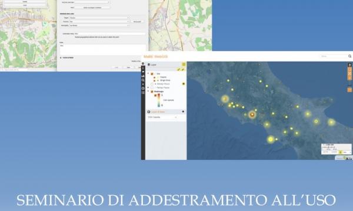
Task: Open the Municipality dropdown in dialog
Action: click(x=99, y=26)
